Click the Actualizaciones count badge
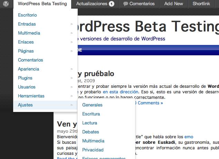Screen dimensions: 219x159 point(112,4)
